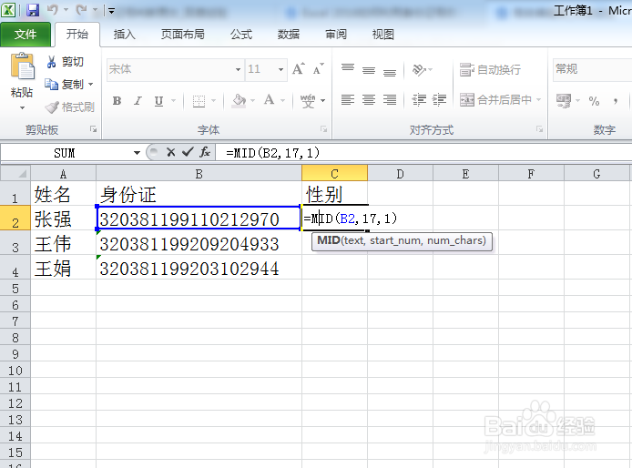
Task: Click cell with 320381199209204933
Action: click(199, 243)
